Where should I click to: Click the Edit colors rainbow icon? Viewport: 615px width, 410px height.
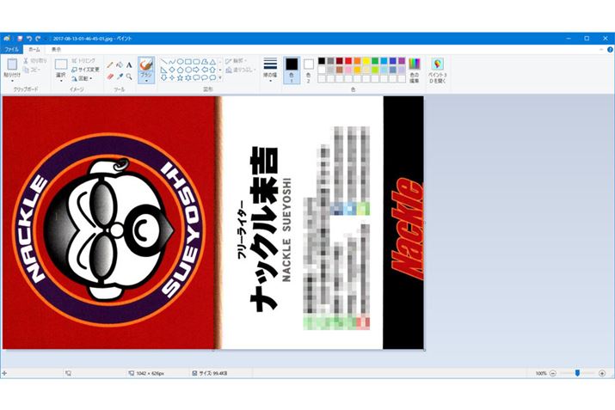(x=414, y=65)
